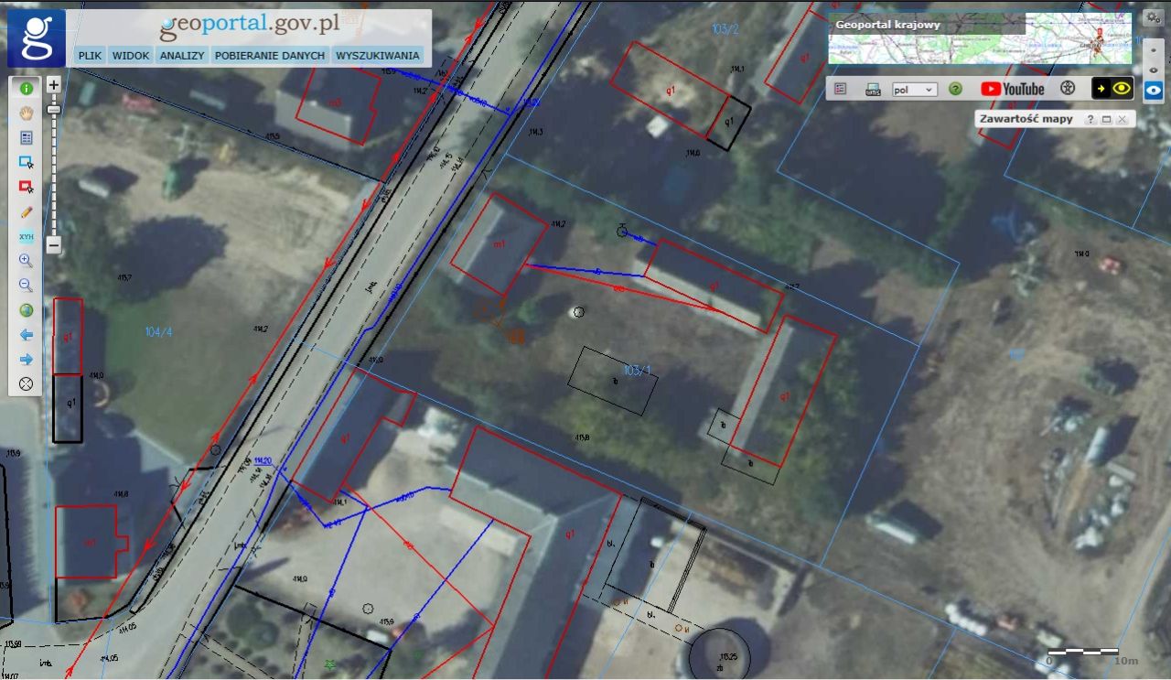Screen dimensions: 1171x680
Task: Go to next map view arrow
Action: pyautogui.click(x=26, y=360)
